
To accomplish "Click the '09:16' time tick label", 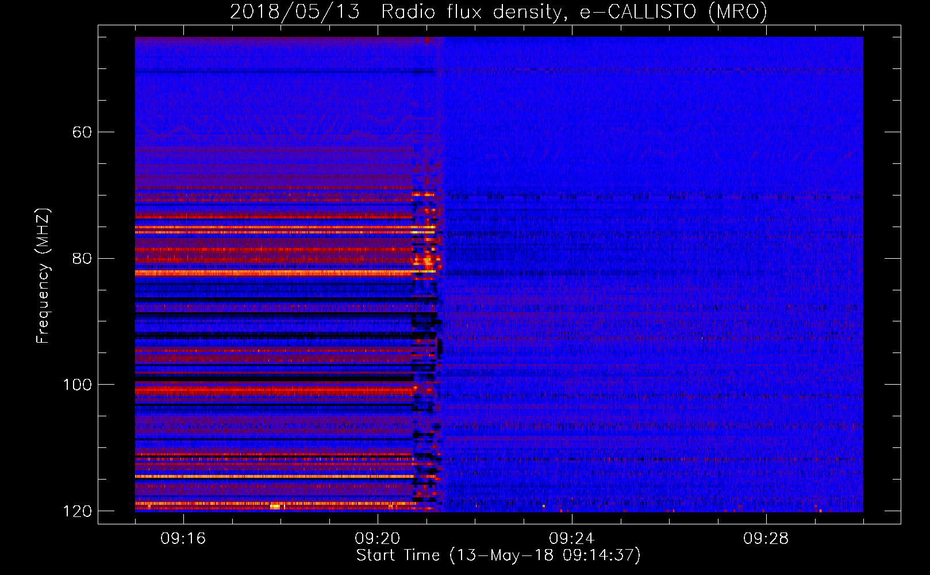I will 183,539.
